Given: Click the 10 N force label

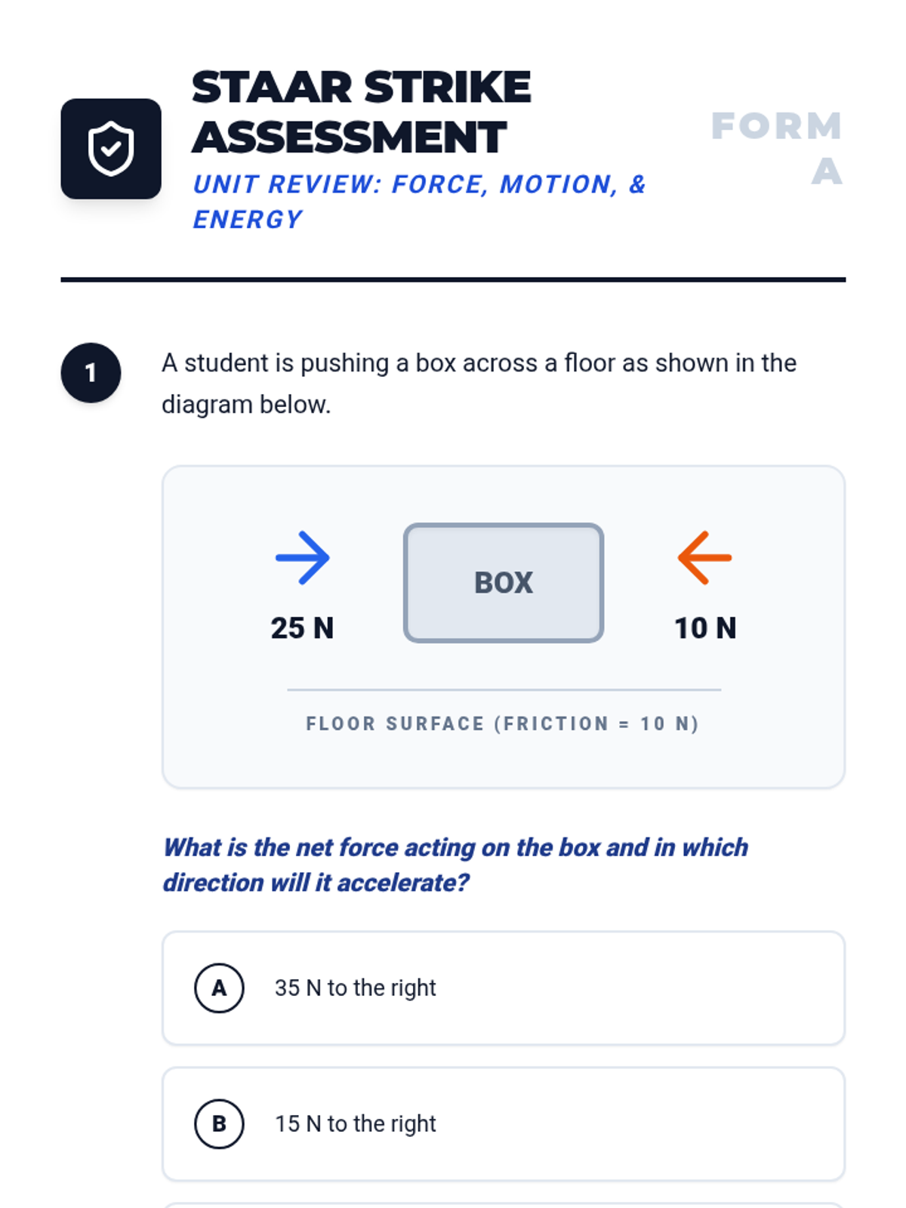Looking at the screenshot, I should 705,628.
